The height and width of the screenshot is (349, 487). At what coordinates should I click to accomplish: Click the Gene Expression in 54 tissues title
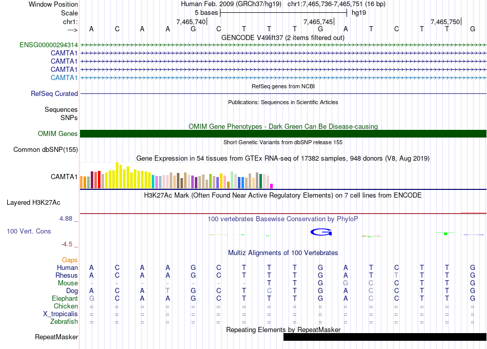click(x=283, y=158)
